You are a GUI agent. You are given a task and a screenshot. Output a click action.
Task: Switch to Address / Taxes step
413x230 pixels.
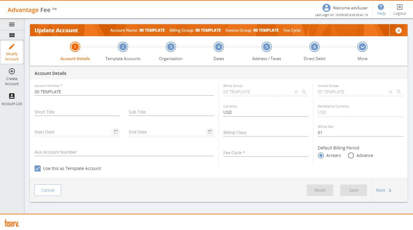click(x=266, y=47)
